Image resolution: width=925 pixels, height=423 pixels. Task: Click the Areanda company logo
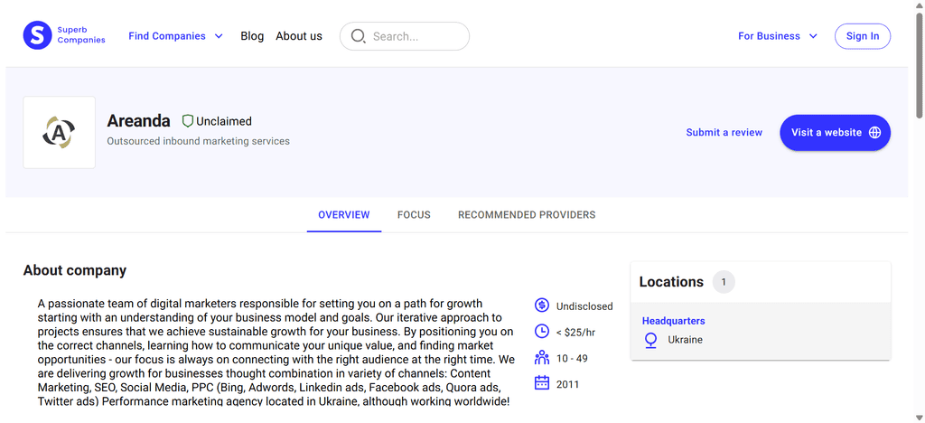pos(59,132)
